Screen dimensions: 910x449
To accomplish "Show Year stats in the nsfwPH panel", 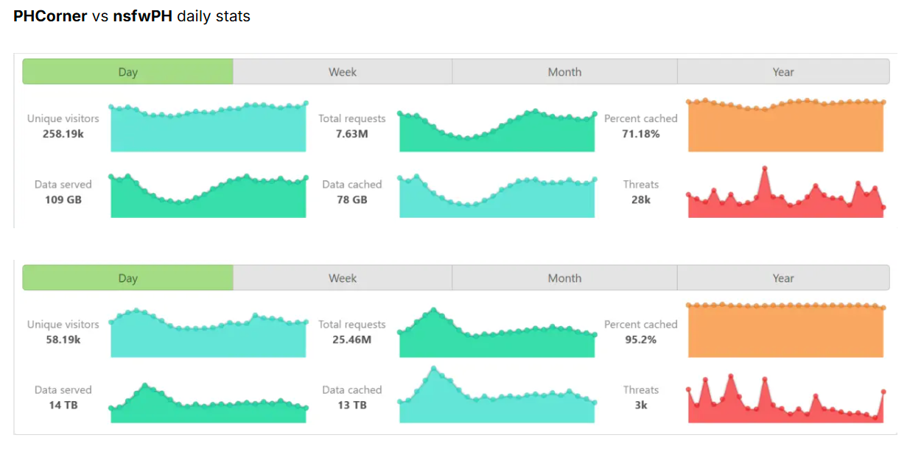I will (x=783, y=278).
